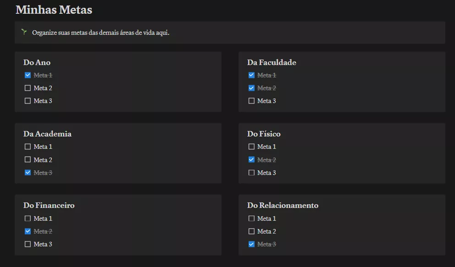Click the Organize suas metas callout text

pyautogui.click(x=101, y=33)
